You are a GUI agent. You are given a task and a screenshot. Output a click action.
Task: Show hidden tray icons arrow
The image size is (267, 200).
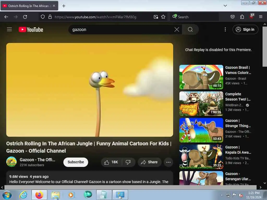pos(222,195)
